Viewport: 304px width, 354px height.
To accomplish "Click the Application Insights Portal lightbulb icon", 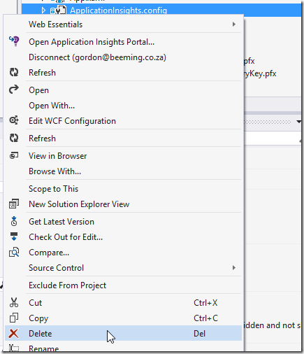I will pos(14,41).
